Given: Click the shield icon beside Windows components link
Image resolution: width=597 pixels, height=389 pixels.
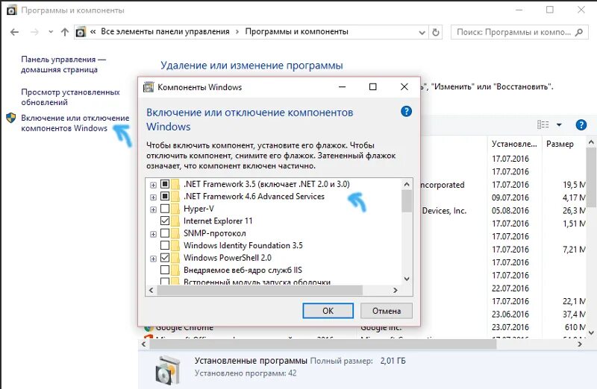Looking at the screenshot, I should coord(11,118).
